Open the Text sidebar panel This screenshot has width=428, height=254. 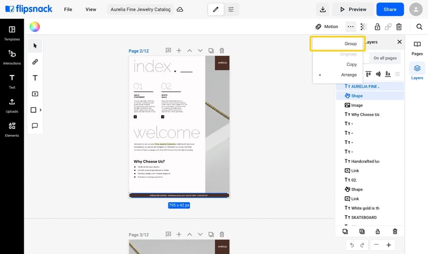12,81
